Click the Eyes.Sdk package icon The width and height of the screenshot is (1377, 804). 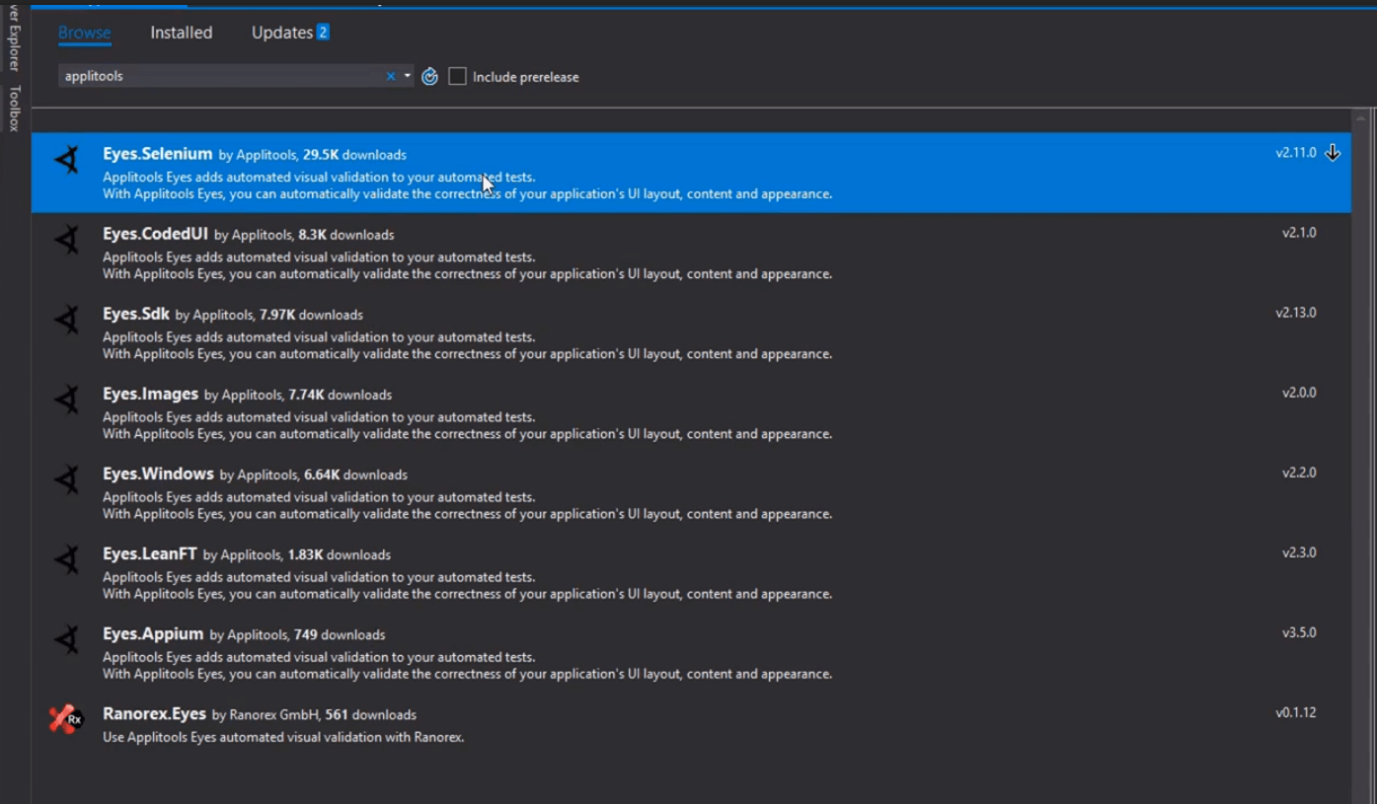pyautogui.click(x=67, y=319)
